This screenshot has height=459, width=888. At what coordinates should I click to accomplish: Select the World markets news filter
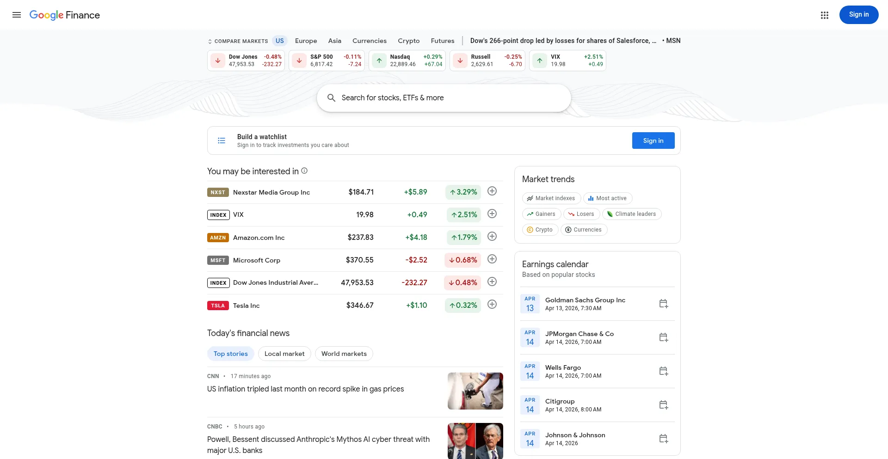click(x=344, y=354)
